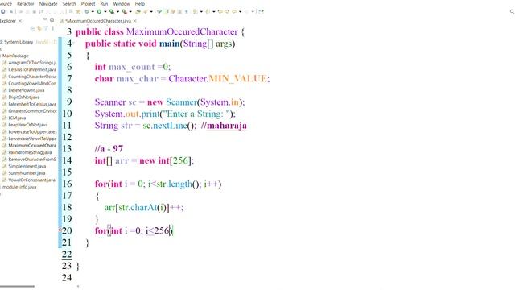Viewport: 515px width, 290px height.
Task: Select the MaximumOccuredCharacter.java editor tab
Action: pos(98,21)
